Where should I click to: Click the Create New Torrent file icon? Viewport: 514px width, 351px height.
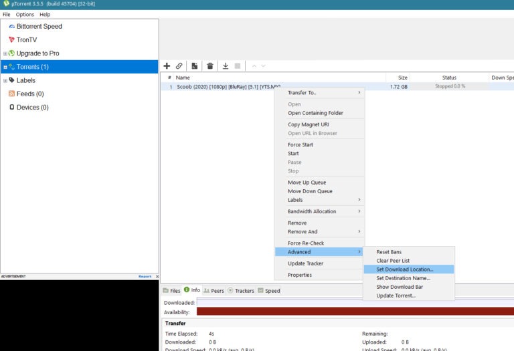[x=194, y=66]
